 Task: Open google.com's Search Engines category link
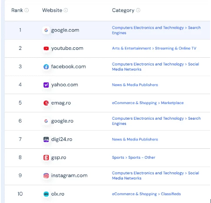point(156,30)
